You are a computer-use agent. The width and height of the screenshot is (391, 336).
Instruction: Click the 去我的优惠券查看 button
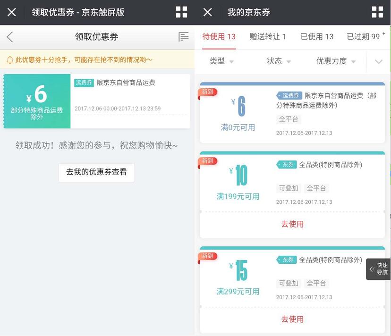tap(96, 173)
